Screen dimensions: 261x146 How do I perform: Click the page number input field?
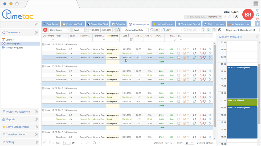click(x=67, y=143)
